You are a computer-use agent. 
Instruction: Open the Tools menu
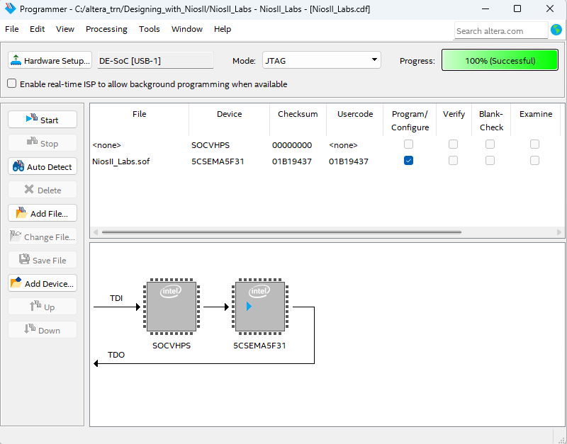point(150,29)
